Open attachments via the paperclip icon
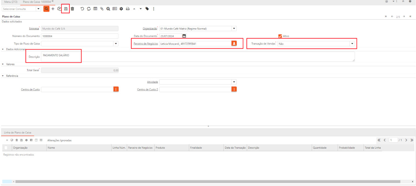 pos(102,9)
